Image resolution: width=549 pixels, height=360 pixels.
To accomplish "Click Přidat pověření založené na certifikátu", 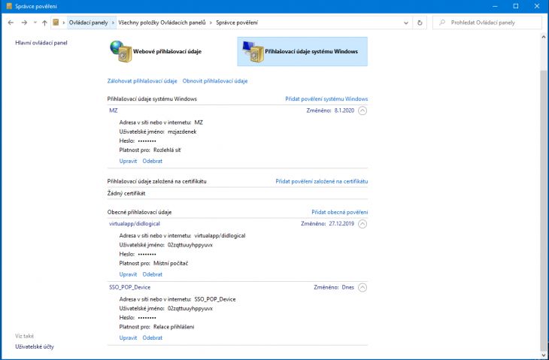I will (321, 181).
